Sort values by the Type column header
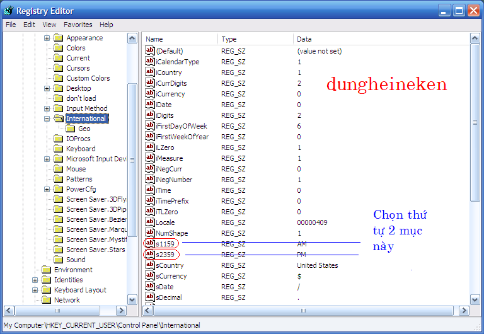This screenshot has height=334, width=484. pos(256,39)
